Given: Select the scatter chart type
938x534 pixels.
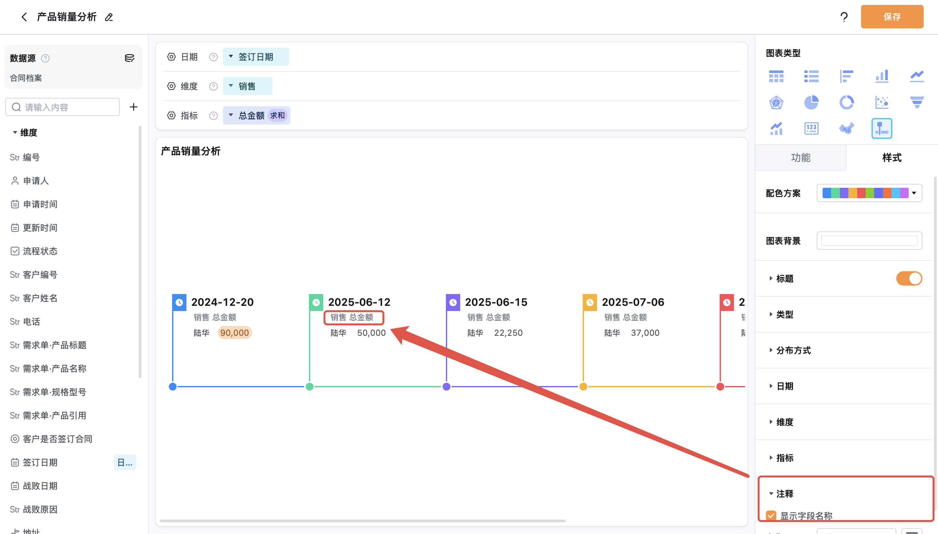Looking at the screenshot, I should [x=882, y=102].
